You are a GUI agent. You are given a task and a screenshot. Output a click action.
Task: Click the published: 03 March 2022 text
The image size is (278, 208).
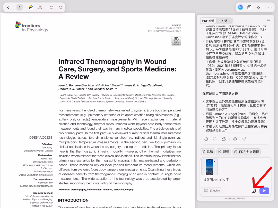[x=168, y=28]
